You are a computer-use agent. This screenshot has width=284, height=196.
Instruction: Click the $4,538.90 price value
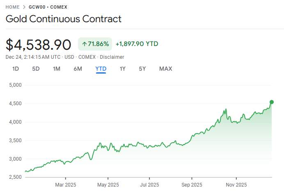[x=39, y=44]
